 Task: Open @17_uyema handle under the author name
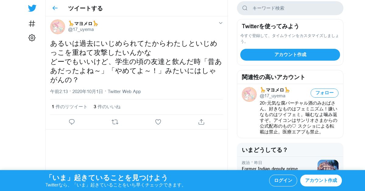click(x=81, y=29)
